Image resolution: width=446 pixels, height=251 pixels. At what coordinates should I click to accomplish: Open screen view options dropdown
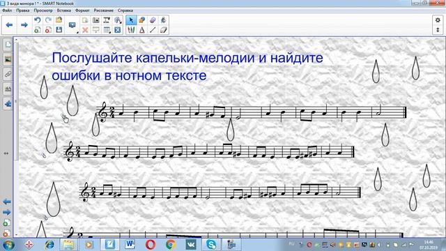point(72,26)
